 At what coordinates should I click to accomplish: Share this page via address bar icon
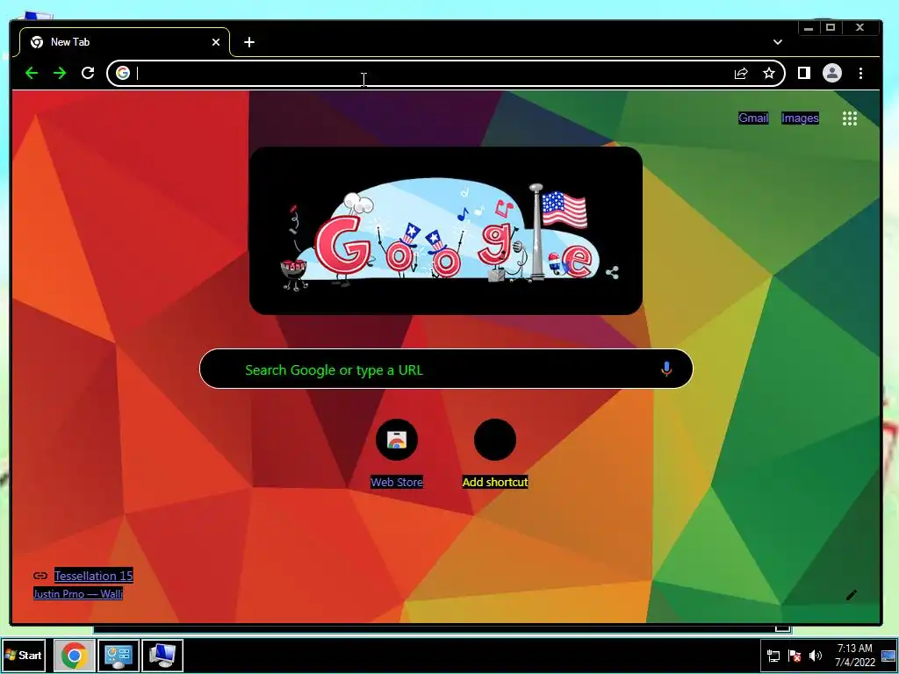741,73
